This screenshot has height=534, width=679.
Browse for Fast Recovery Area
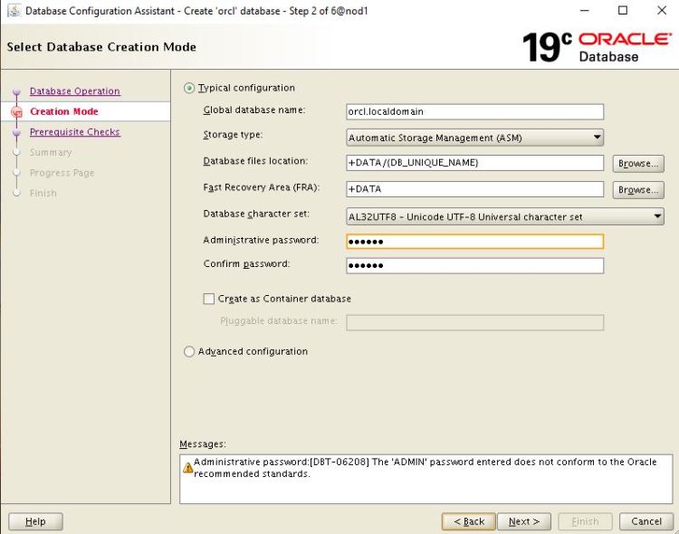638,190
